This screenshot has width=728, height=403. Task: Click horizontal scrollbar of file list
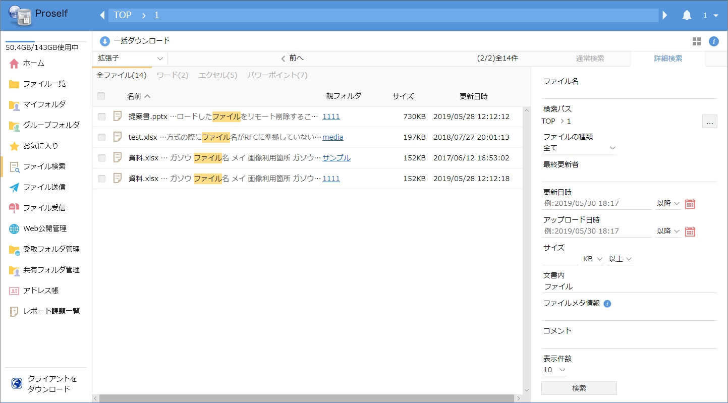click(307, 398)
